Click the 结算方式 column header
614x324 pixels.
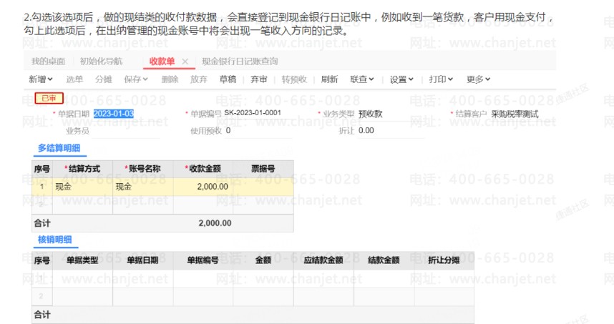coord(82,169)
